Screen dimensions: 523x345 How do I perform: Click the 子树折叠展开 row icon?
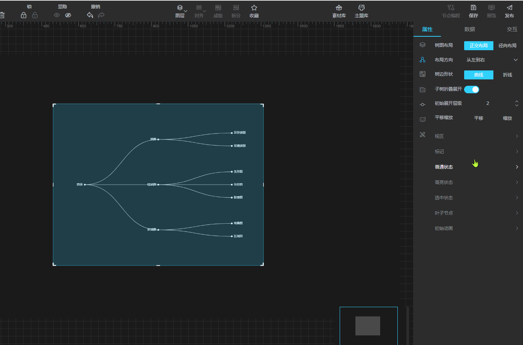pyautogui.click(x=423, y=90)
